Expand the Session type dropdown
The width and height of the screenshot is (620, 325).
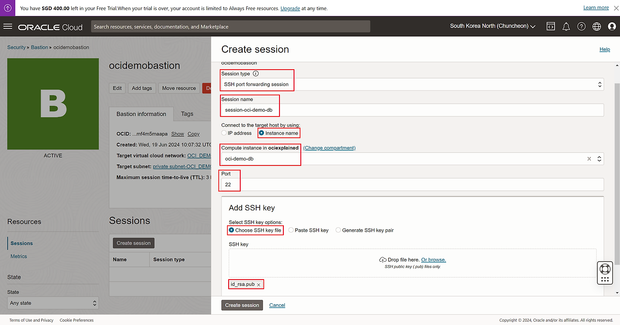click(x=412, y=84)
